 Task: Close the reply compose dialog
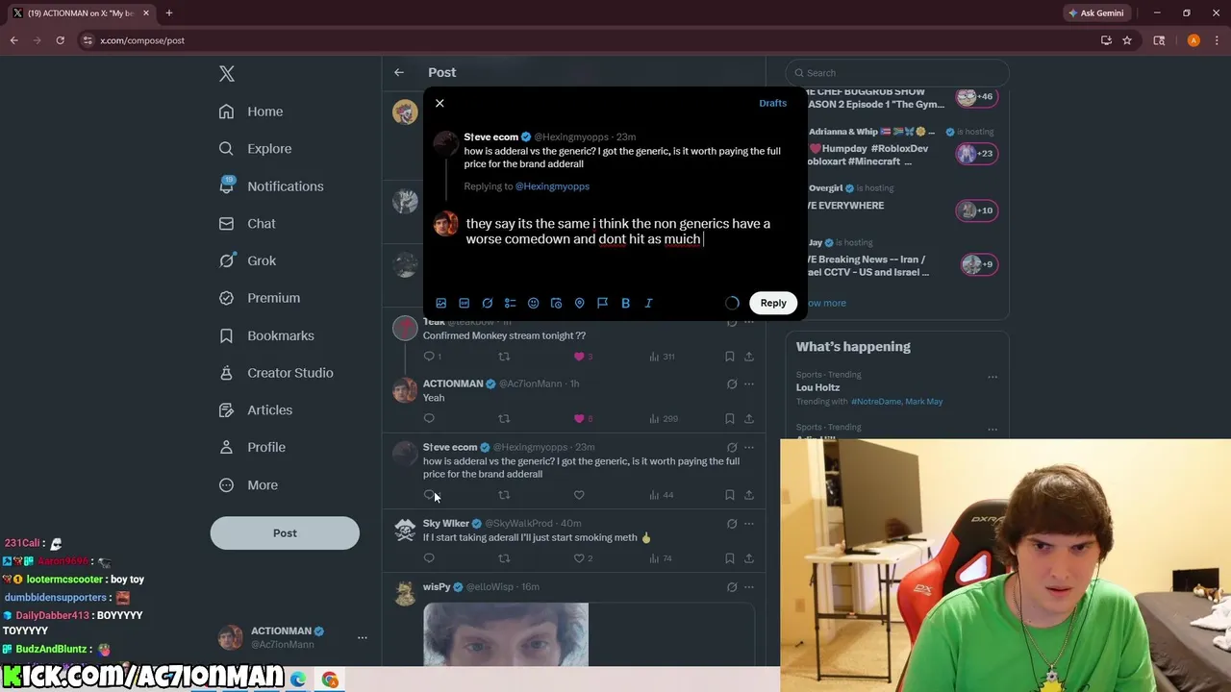440,103
